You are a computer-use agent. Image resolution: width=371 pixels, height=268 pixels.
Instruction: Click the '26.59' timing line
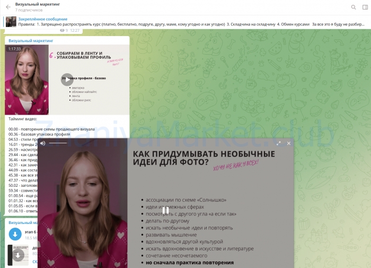(x=23, y=150)
